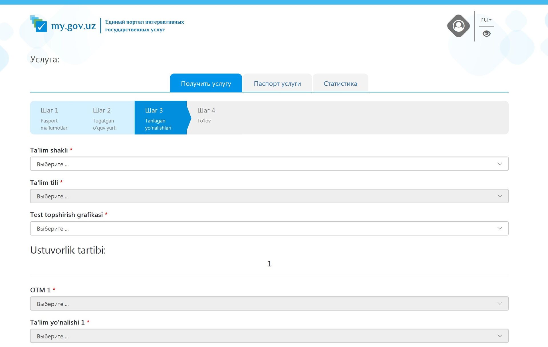The image size is (548, 347).
Task: Click the Ta'lim shakli chevron arrow
Action: click(499, 164)
